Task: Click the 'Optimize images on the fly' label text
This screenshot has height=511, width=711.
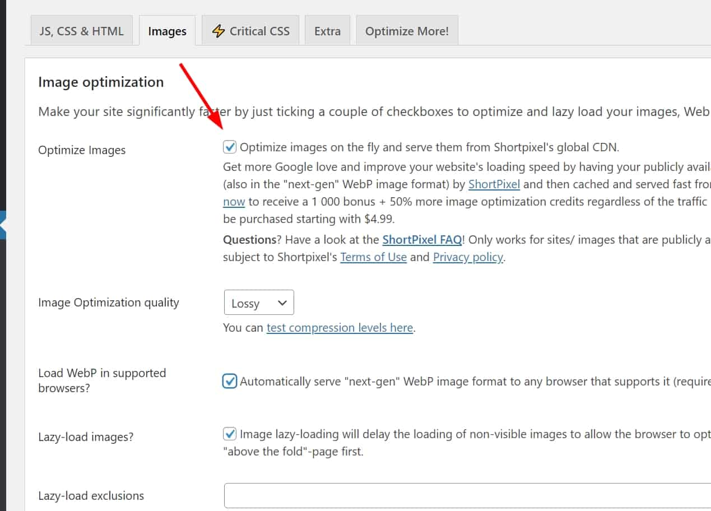Action: (429, 147)
